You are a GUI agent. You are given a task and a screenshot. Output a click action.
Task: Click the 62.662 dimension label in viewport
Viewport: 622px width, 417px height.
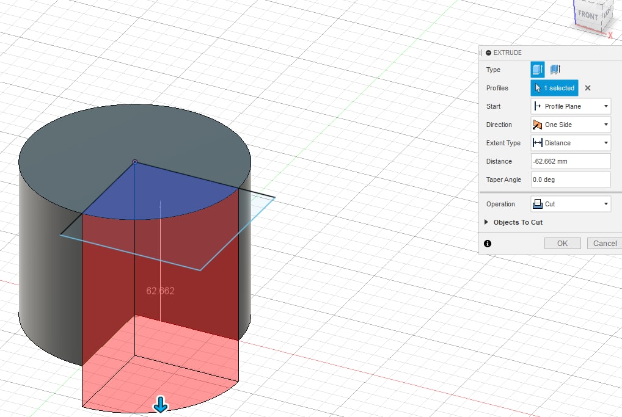tap(160, 291)
